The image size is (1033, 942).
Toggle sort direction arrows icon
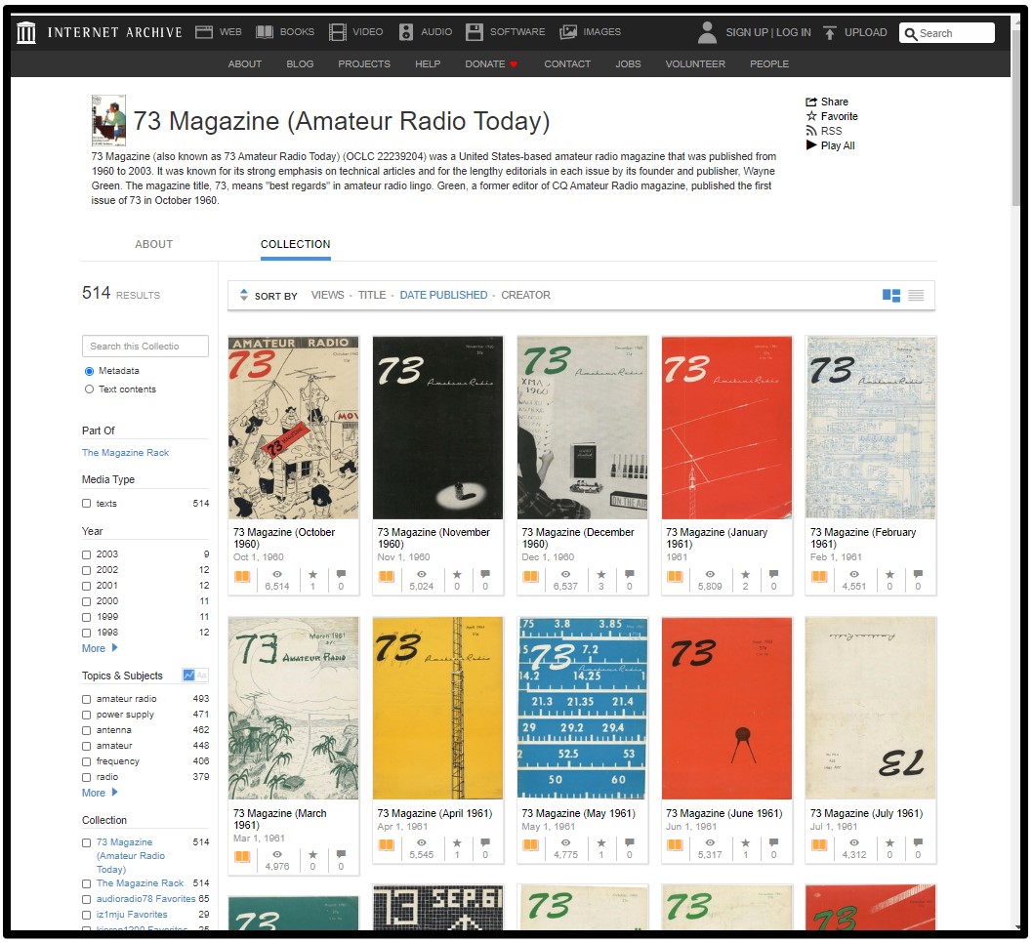click(x=244, y=295)
